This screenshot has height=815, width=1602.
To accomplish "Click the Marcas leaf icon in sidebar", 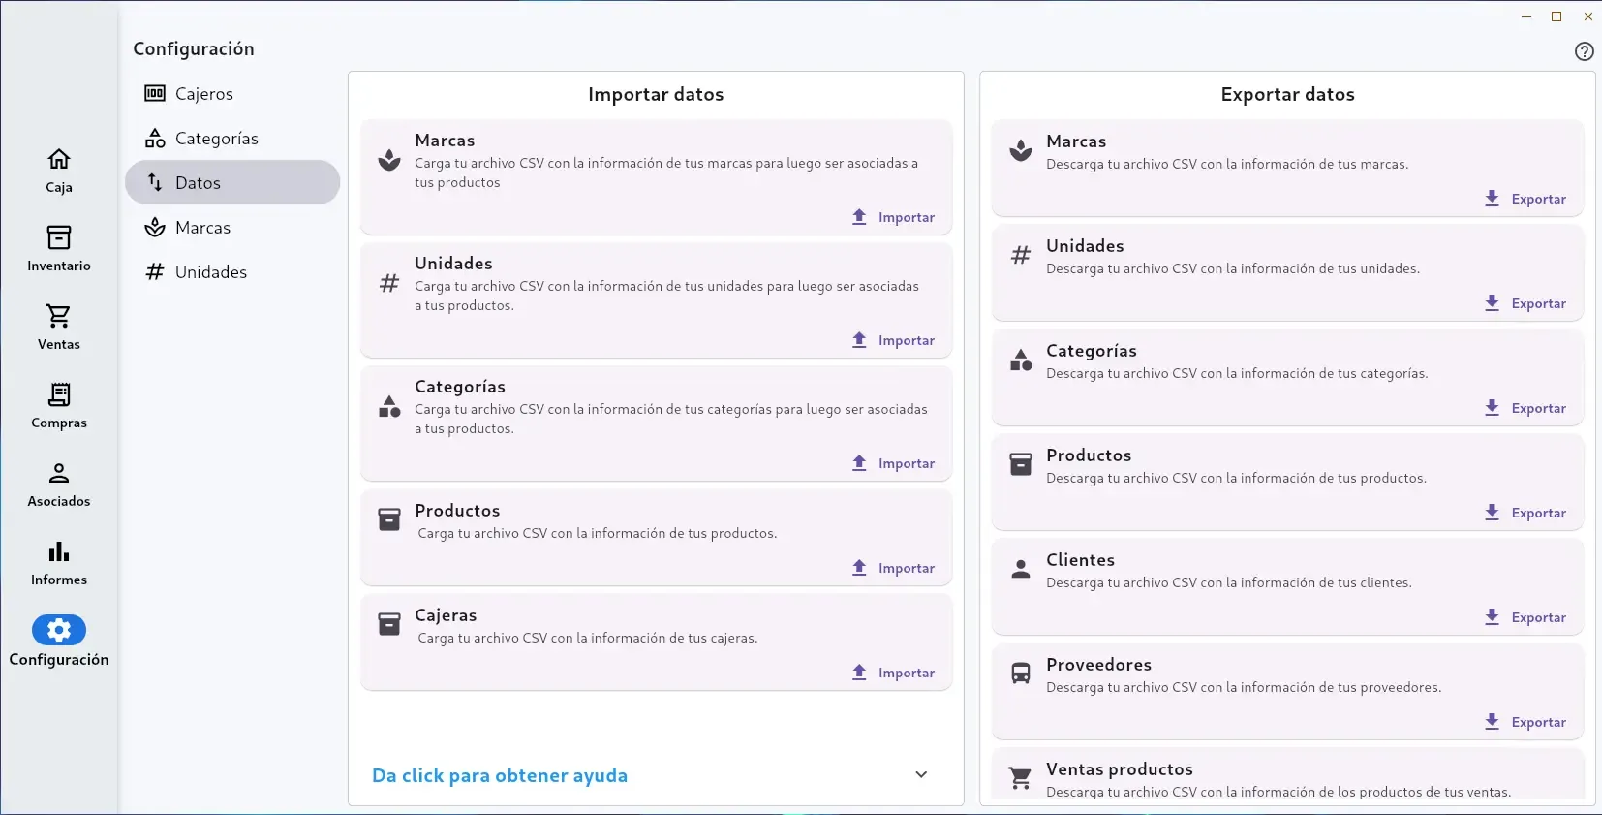I will (155, 228).
